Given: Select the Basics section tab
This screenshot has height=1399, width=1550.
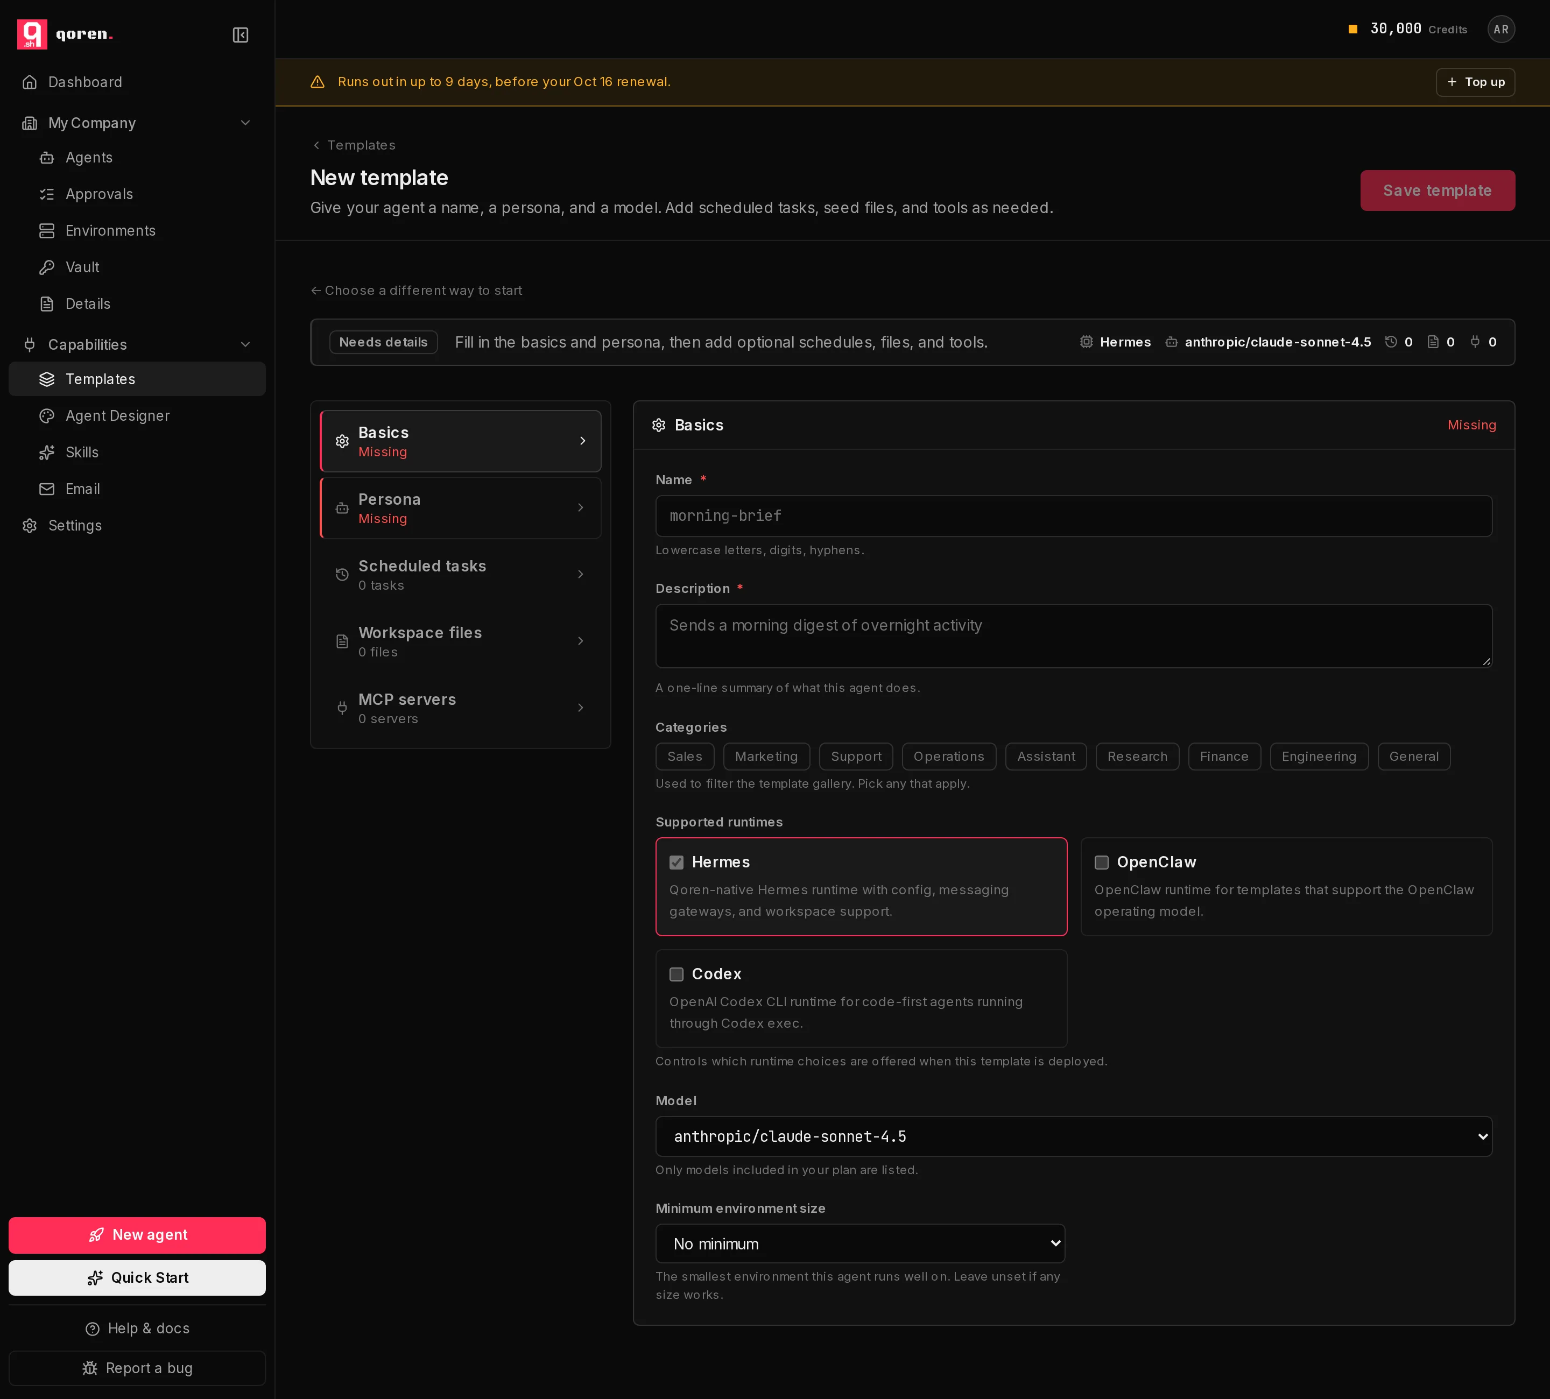Looking at the screenshot, I should [461, 441].
